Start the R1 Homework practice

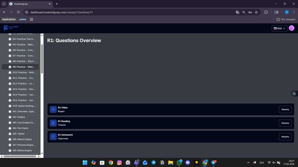pyautogui.click(x=285, y=137)
